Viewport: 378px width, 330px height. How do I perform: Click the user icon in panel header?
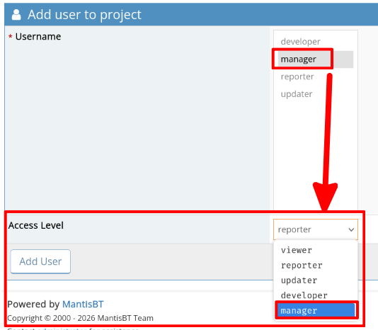[16, 15]
